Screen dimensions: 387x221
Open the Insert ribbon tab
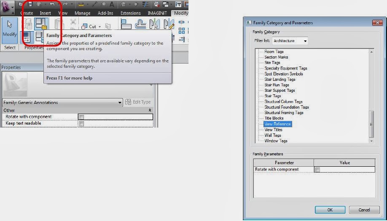tap(45, 13)
